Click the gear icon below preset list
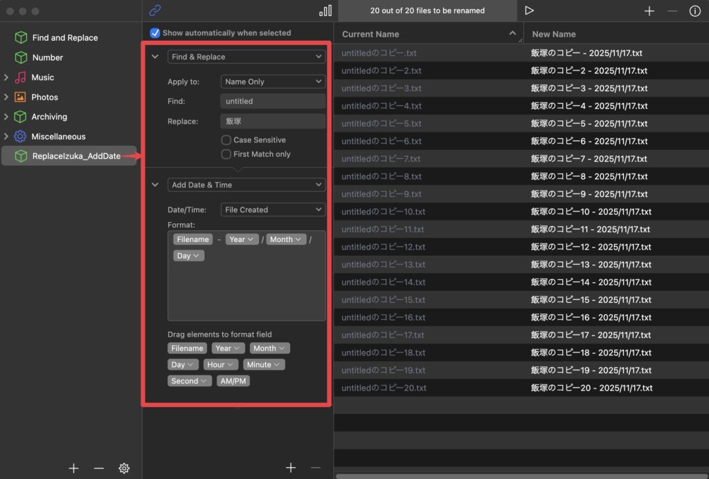This screenshot has height=479, width=709. point(124,468)
